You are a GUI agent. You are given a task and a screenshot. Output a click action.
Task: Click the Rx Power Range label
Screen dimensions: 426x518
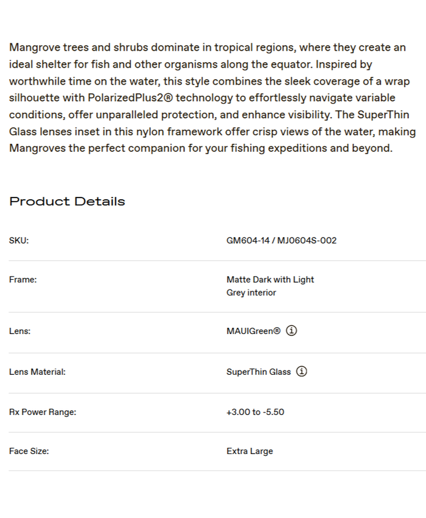pyautogui.click(x=43, y=412)
